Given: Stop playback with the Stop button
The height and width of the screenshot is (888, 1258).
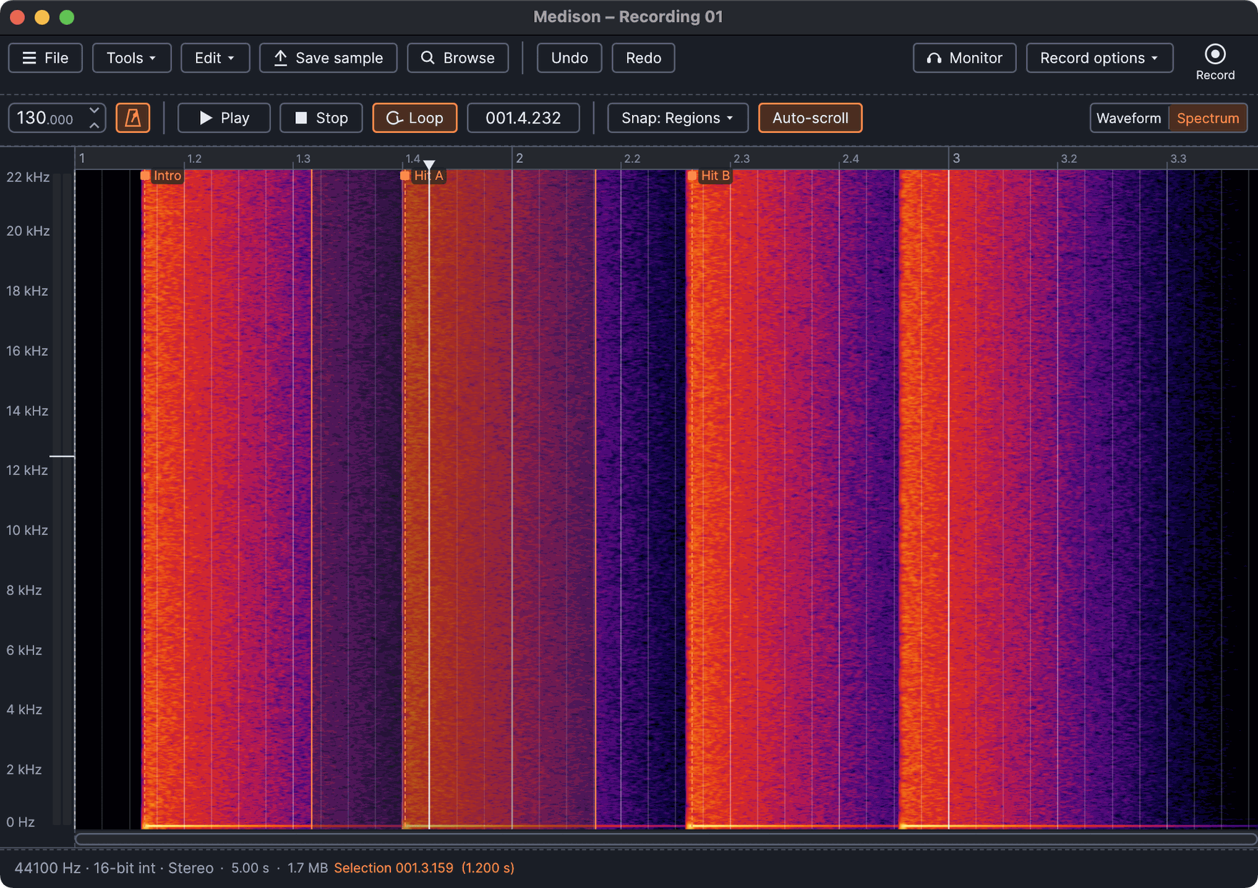Looking at the screenshot, I should pyautogui.click(x=321, y=118).
